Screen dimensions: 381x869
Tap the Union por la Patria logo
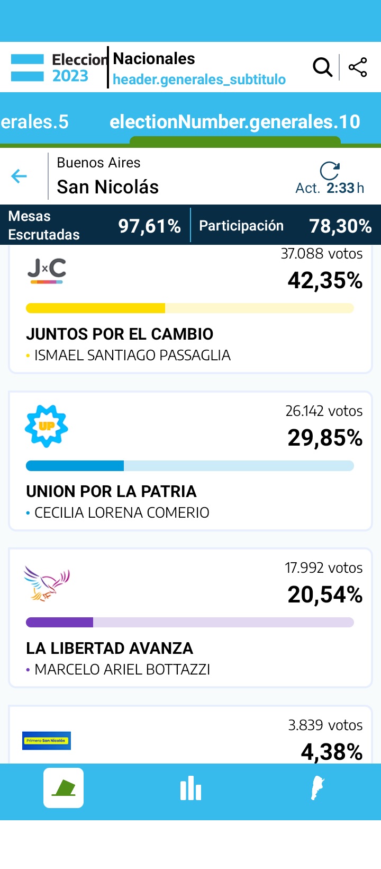47,426
